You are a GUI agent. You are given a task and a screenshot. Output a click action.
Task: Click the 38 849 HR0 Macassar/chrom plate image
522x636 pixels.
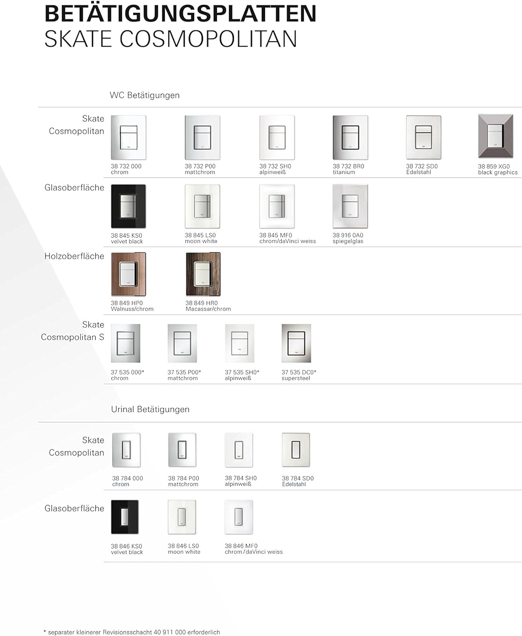pyautogui.click(x=203, y=275)
